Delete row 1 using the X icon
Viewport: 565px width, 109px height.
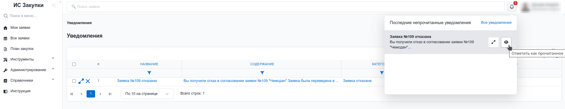88,81
